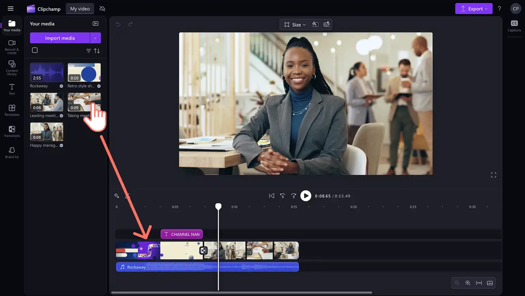This screenshot has height=296, width=525.
Task: Toggle the cloud sync off icon
Action: [102, 9]
